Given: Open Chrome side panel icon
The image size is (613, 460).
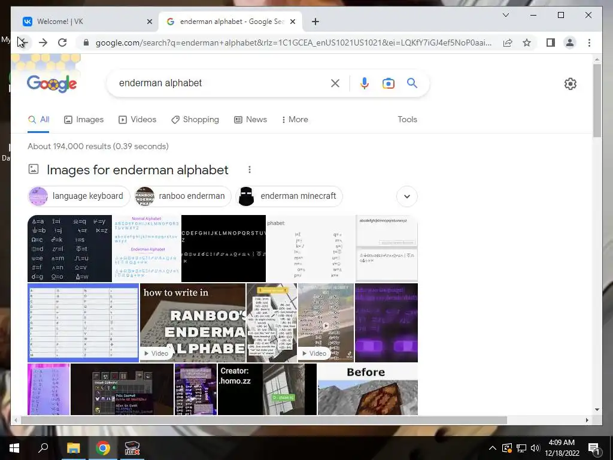Looking at the screenshot, I should coord(551,43).
